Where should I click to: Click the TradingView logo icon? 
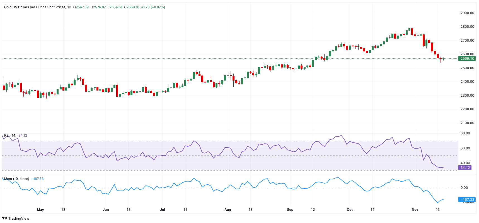click(x=4, y=218)
